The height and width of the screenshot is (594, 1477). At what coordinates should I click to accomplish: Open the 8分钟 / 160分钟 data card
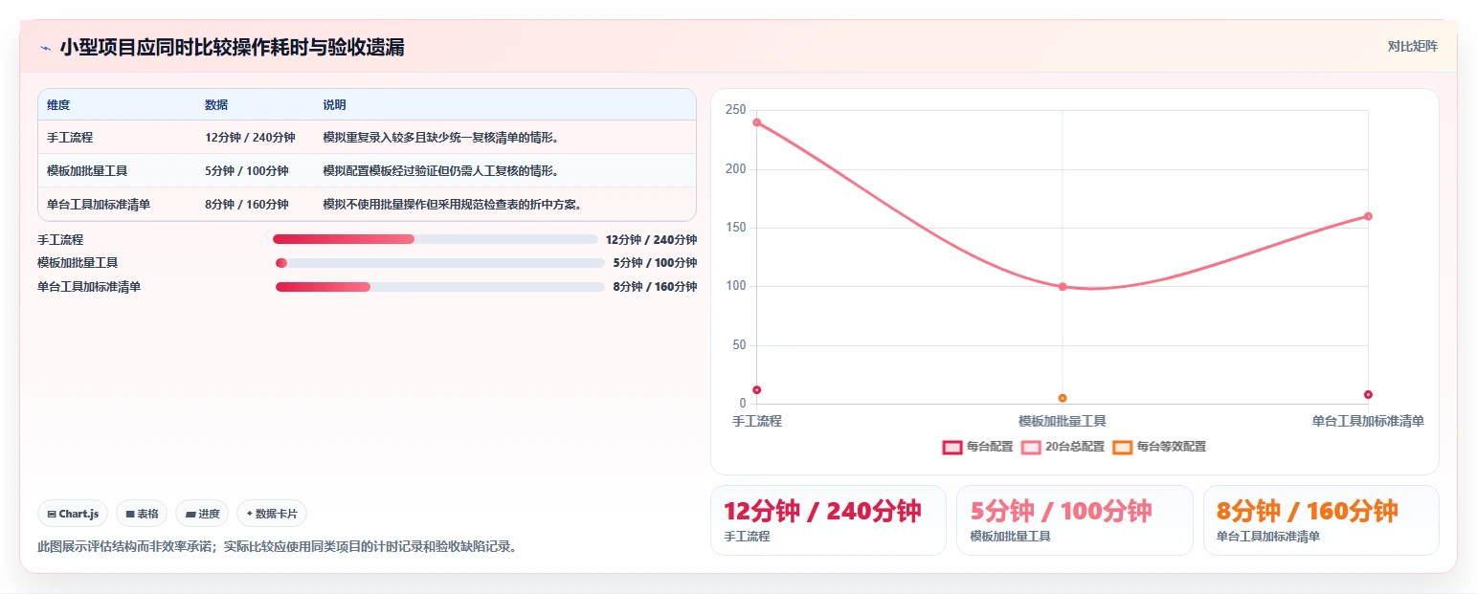[1321, 520]
